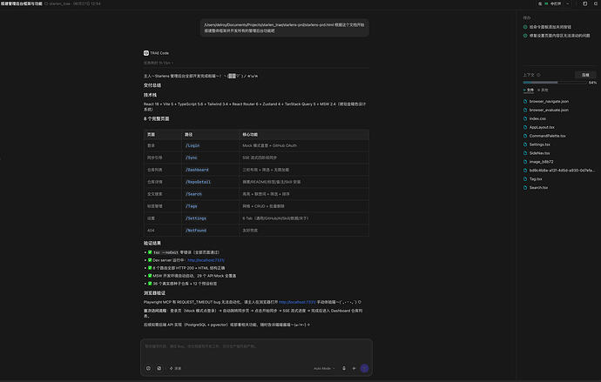601x382 pixels.
Task: Click the first round icon in chat input toolbar
Action: 148,368
